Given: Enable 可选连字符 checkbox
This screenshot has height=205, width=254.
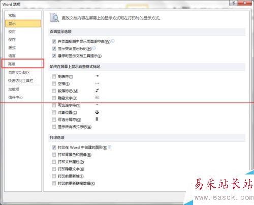Looking at the screenshot, I should coord(54,105).
